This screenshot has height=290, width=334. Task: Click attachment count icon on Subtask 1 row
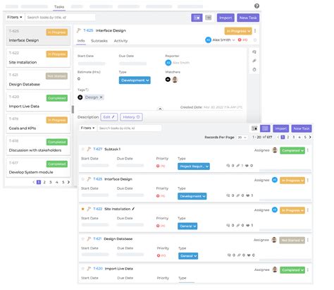tap(237, 166)
